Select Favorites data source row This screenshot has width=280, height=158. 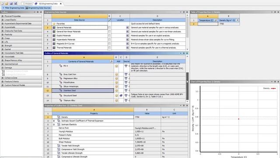tap(80, 24)
